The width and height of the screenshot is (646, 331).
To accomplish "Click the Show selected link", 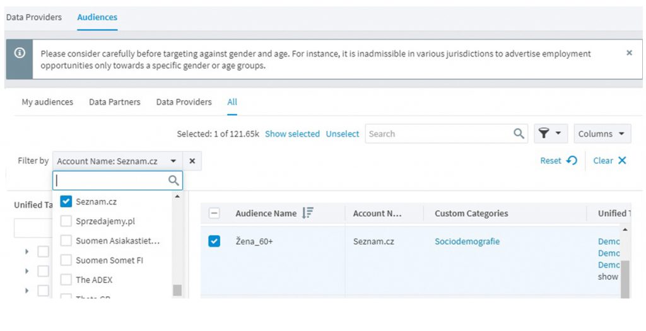I will 292,134.
